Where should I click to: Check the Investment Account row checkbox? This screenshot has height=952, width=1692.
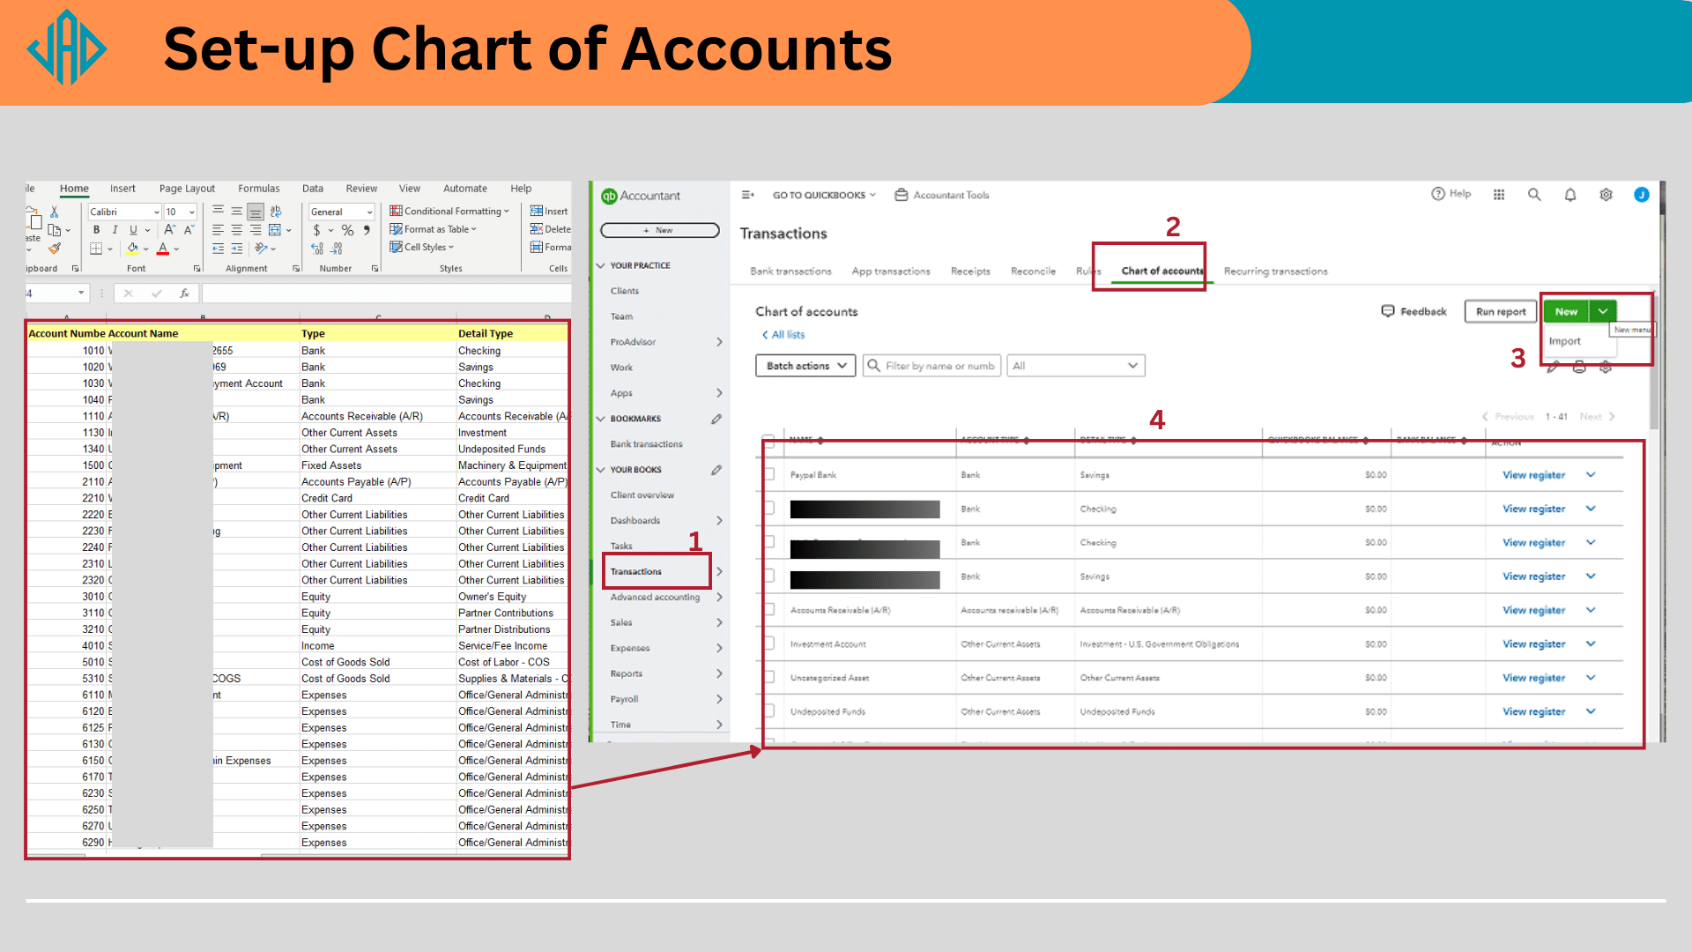click(769, 644)
